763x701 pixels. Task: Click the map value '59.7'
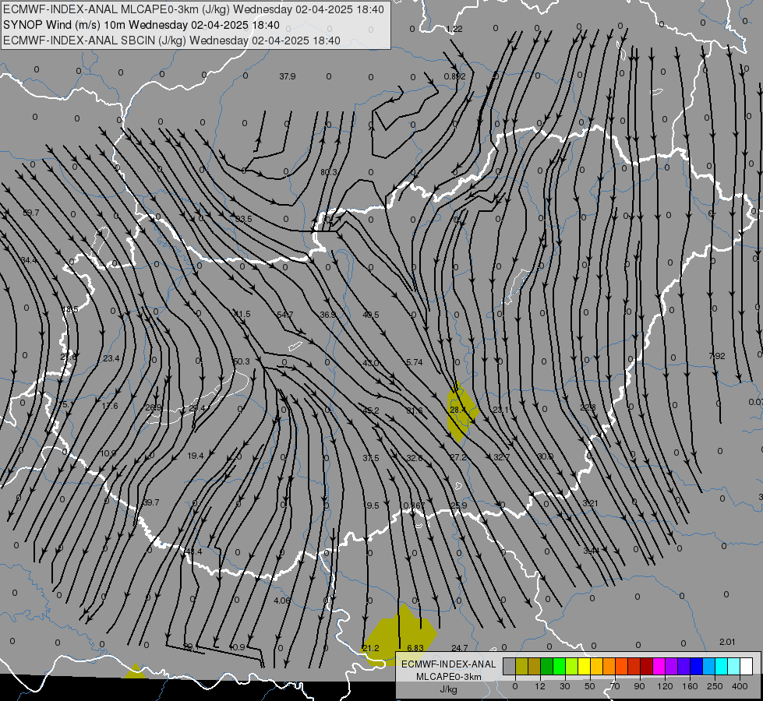31,213
